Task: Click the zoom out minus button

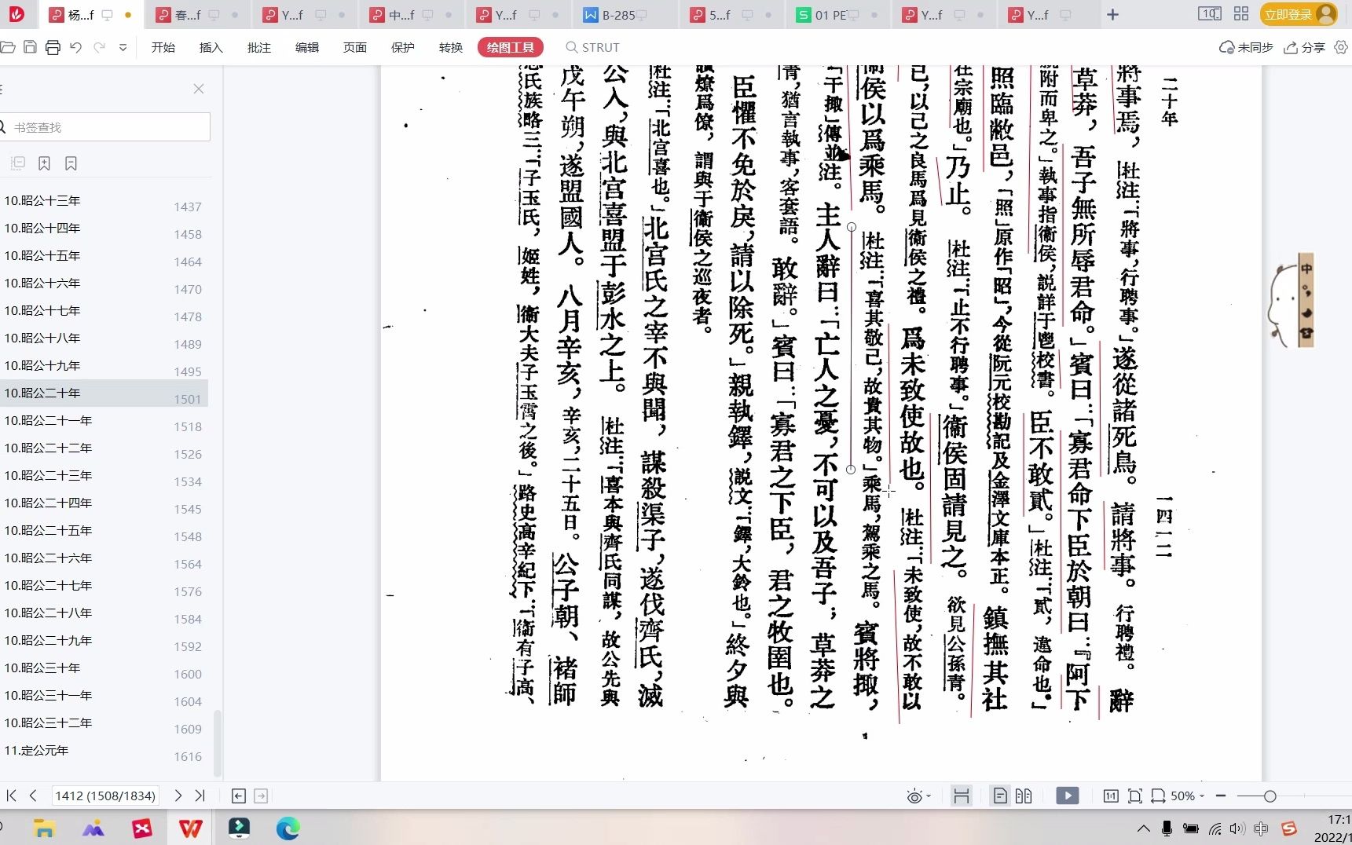Action: click(x=1221, y=796)
